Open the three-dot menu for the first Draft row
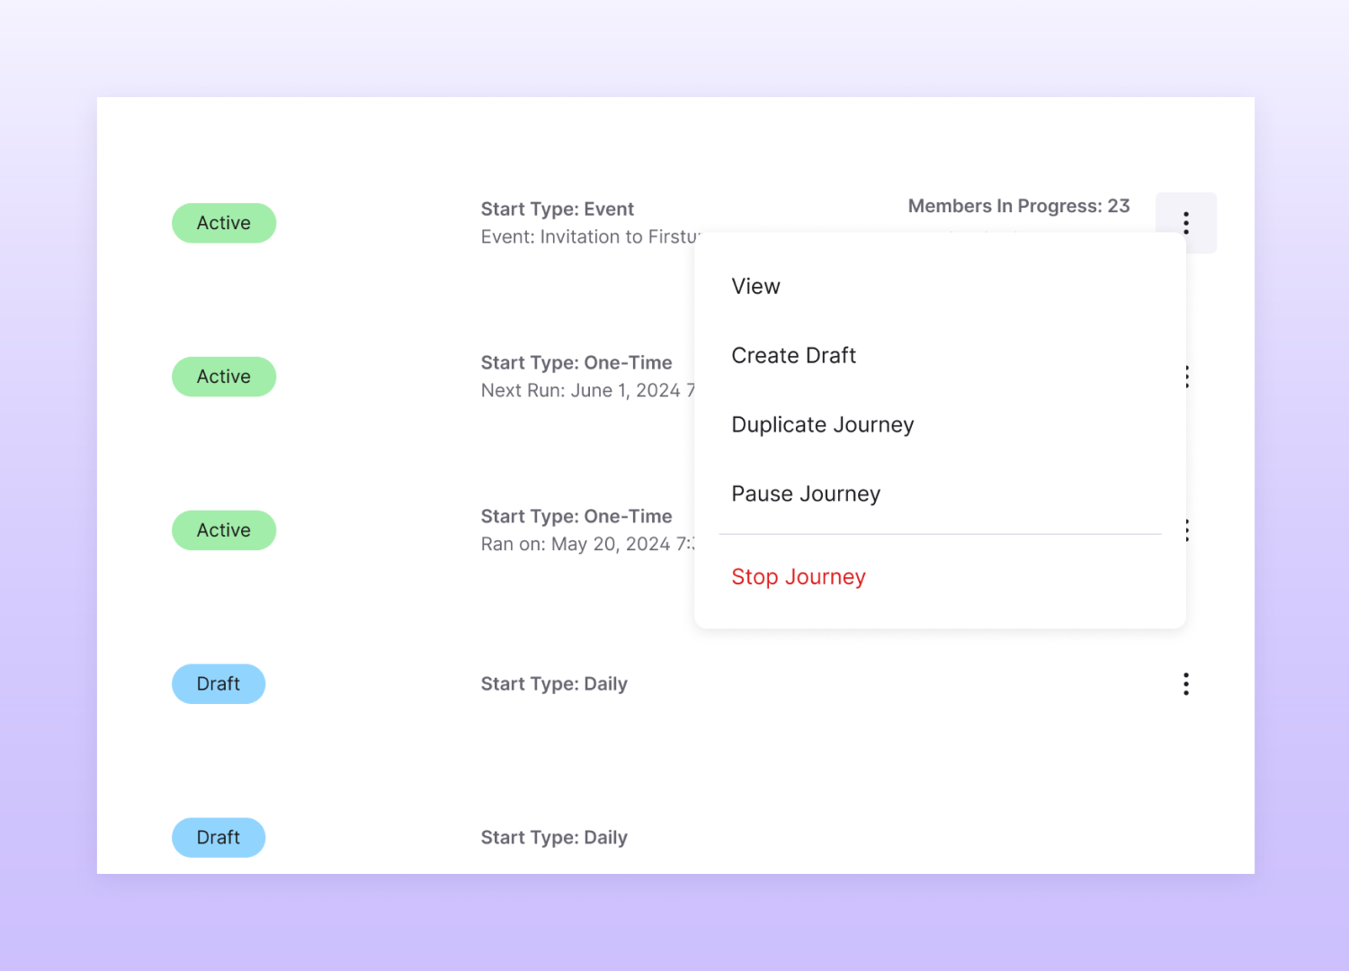Image resolution: width=1349 pixels, height=971 pixels. (1185, 684)
